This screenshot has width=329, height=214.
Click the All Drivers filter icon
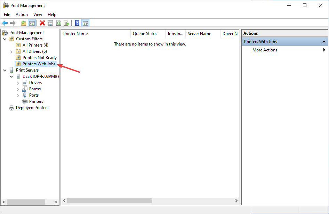coord(18,51)
